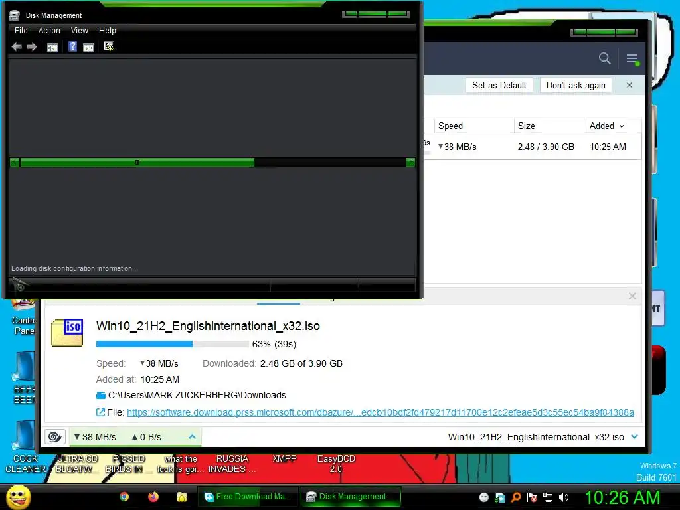Image resolution: width=680 pixels, height=510 pixels.
Task: Click the network tray icon
Action: click(548, 497)
